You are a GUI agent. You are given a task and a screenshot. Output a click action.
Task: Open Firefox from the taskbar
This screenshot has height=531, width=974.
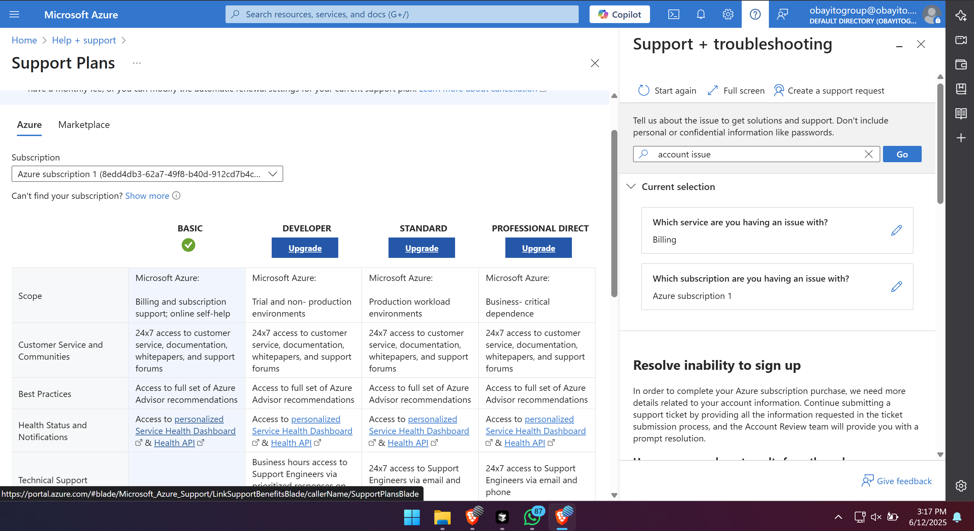[472, 517]
